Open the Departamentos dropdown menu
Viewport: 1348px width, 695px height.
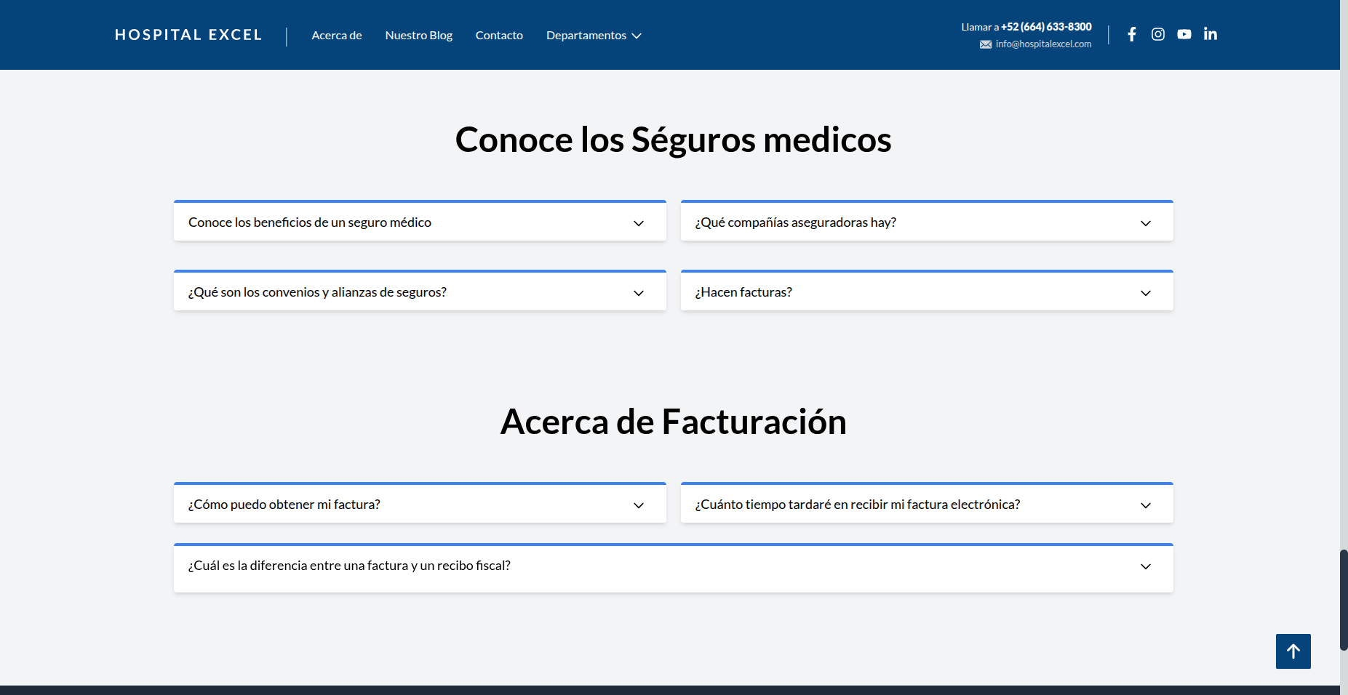[594, 36]
